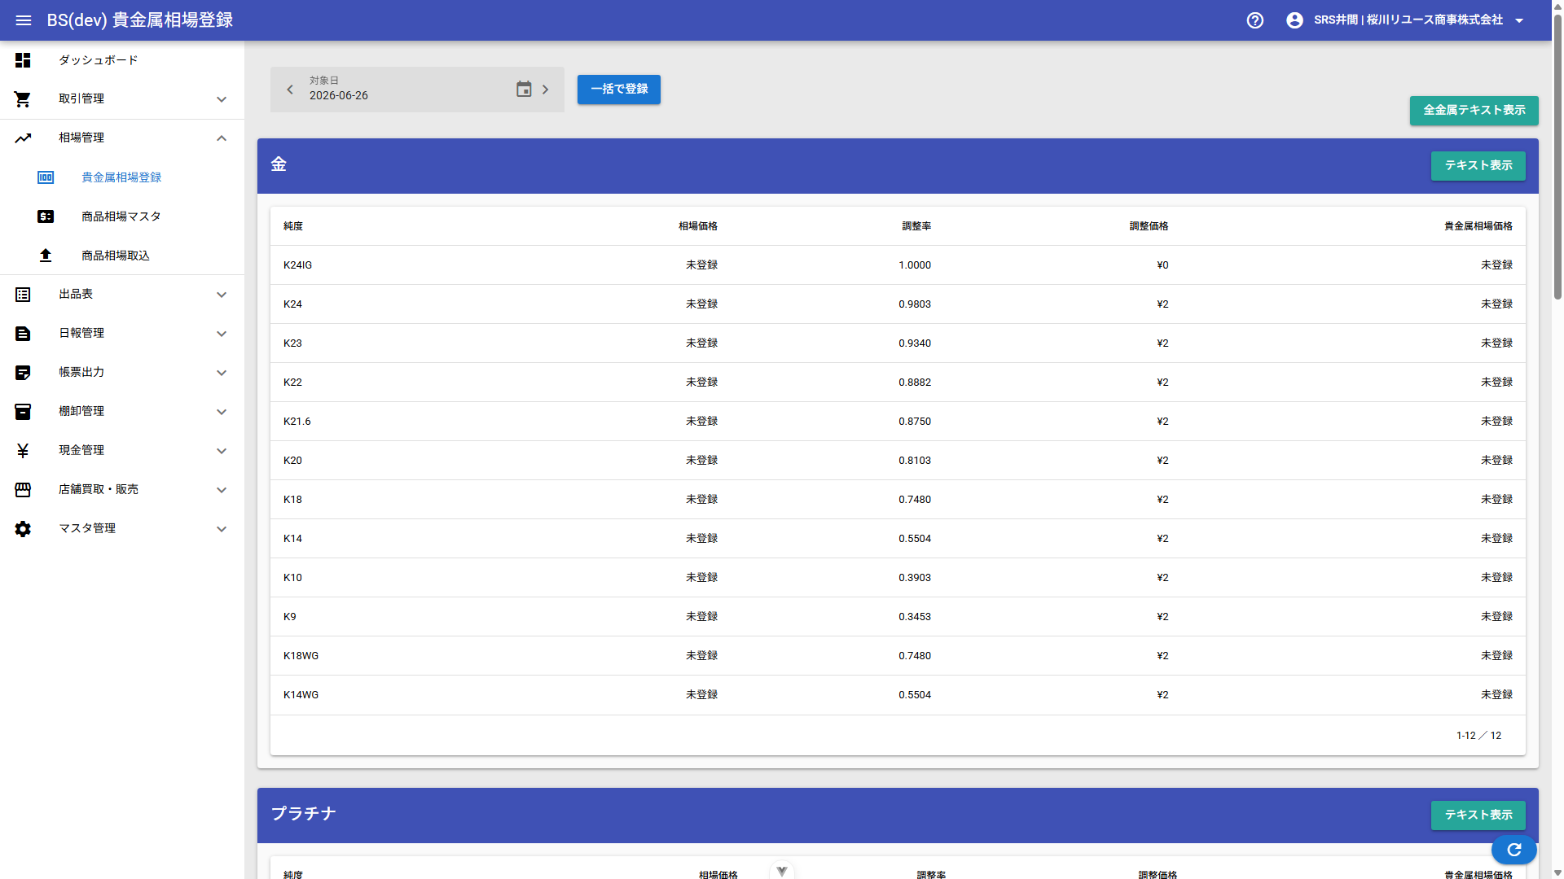The image size is (1564, 879).
Task: Go to previous date with left chevron
Action: click(x=290, y=90)
